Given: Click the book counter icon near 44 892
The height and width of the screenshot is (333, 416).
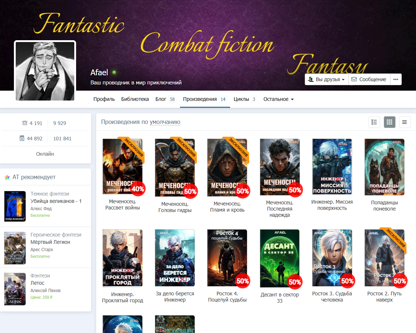Looking at the screenshot, I should pos(22,138).
